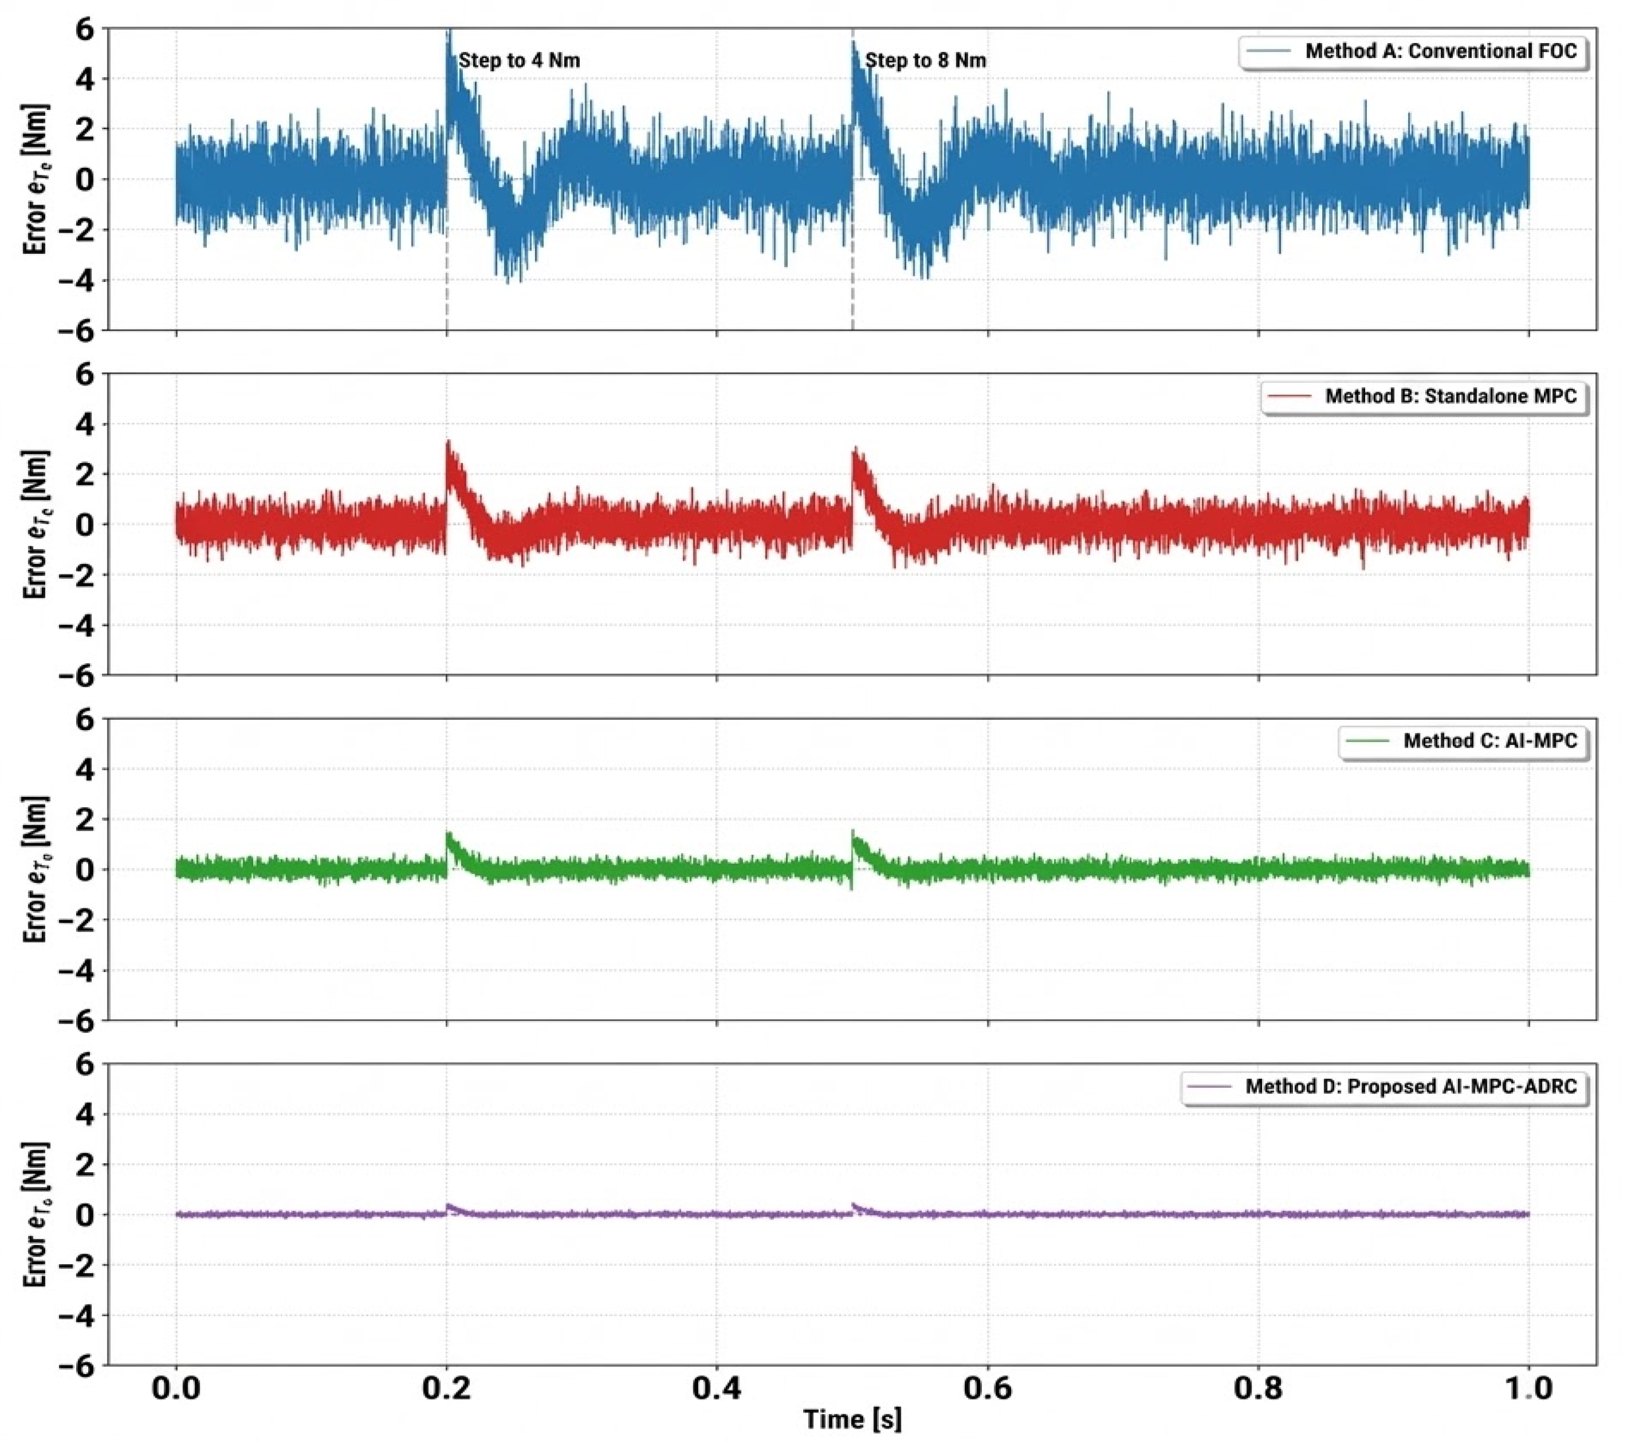Click the Method B plot's Error y-axis label
Viewport: 1625px width, 1453px height.
click(x=37, y=524)
